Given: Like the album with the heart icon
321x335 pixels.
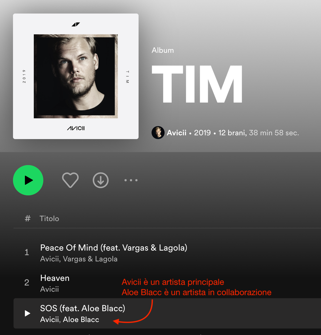Looking at the screenshot, I should 70,180.
